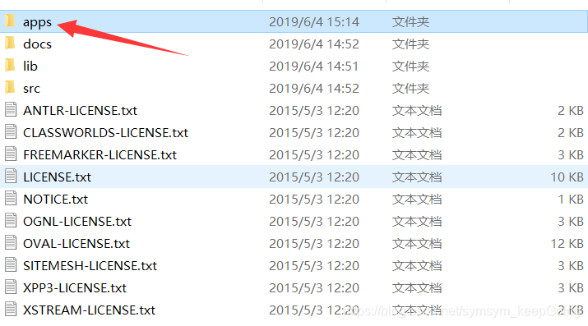This screenshot has width=588, height=326.
Task: Click the 10 KB size of LICENSE.txt
Action: tap(567, 177)
